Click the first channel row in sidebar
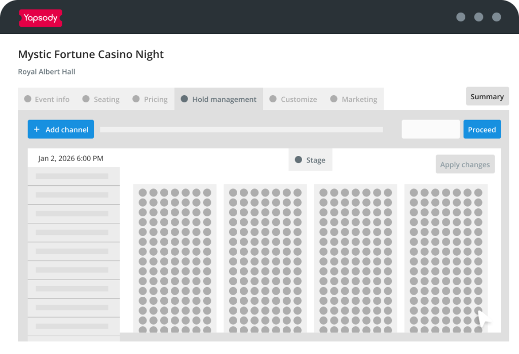The width and height of the screenshot is (519, 354). pos(72,176)
